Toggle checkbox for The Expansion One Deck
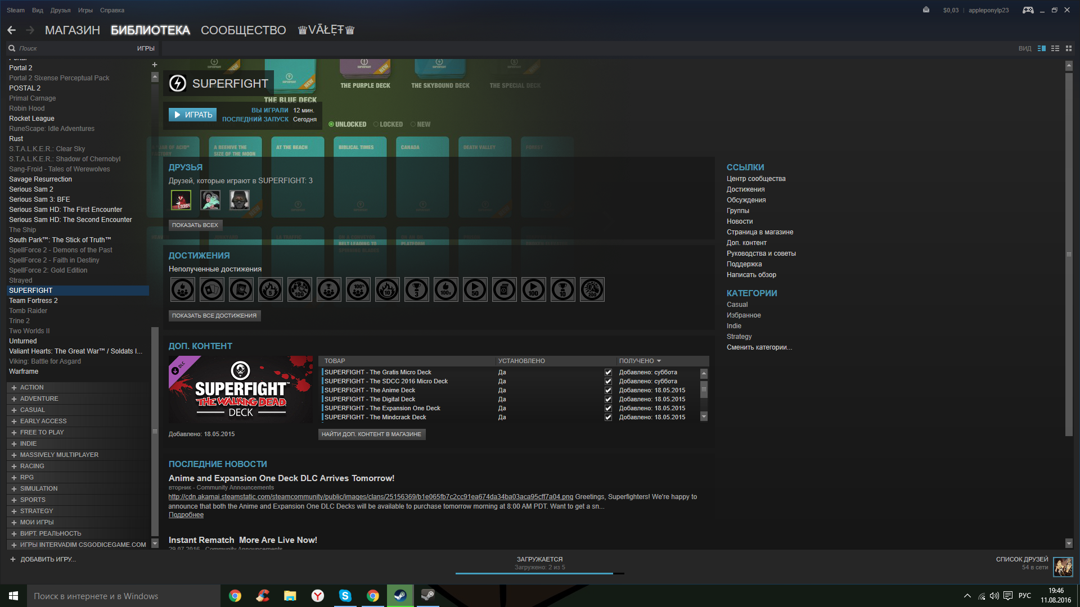The width and height of the screenshot is (1080, 607). [x=608, y=408]
